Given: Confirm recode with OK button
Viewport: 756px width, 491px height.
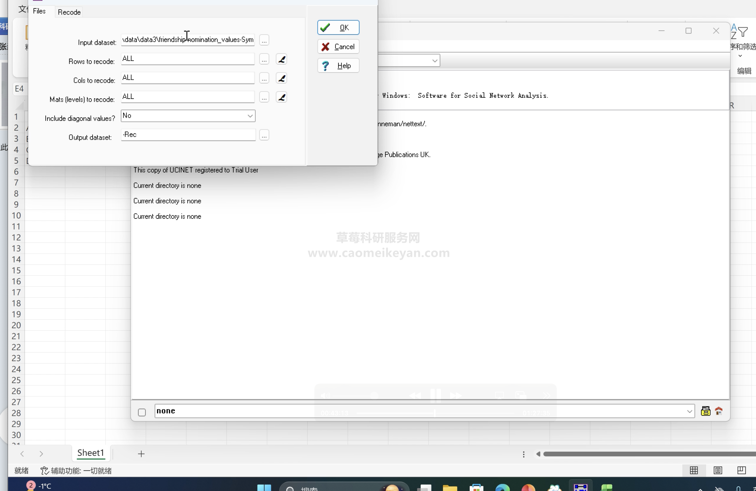Looking at the screenshot, I should [338, 28].
